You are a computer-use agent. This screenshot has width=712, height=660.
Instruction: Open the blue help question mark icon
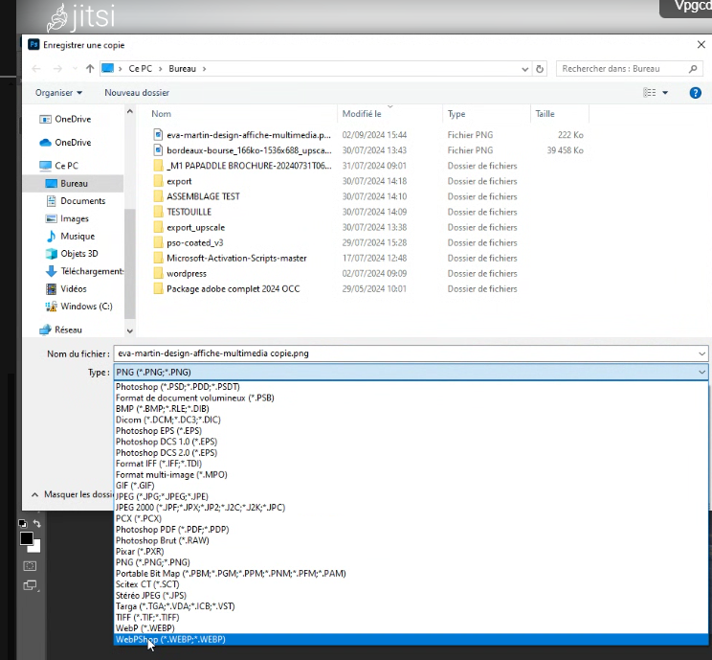coord(694,92)
